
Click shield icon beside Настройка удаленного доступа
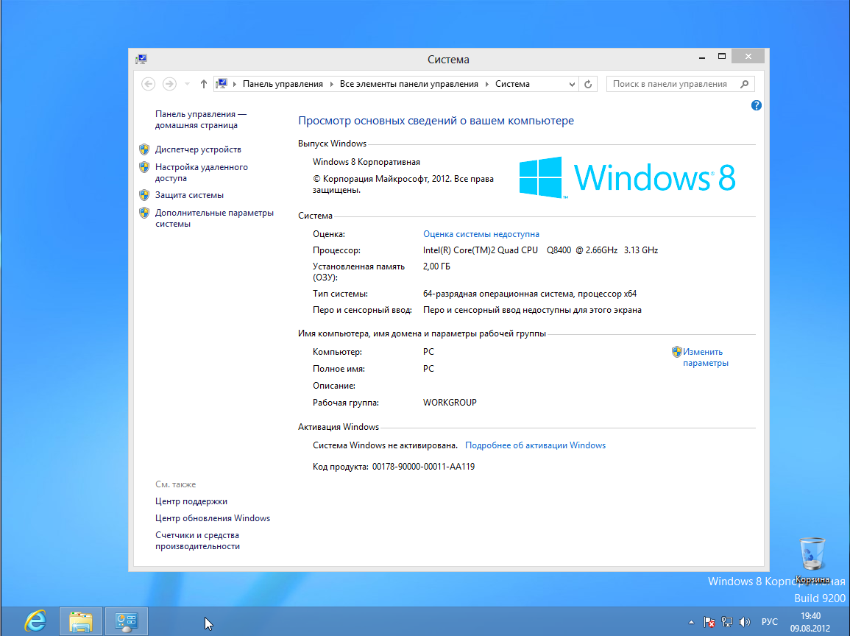click(x=144, y=167)
